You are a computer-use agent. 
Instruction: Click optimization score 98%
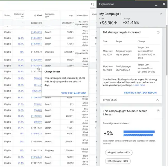(22, 52)
